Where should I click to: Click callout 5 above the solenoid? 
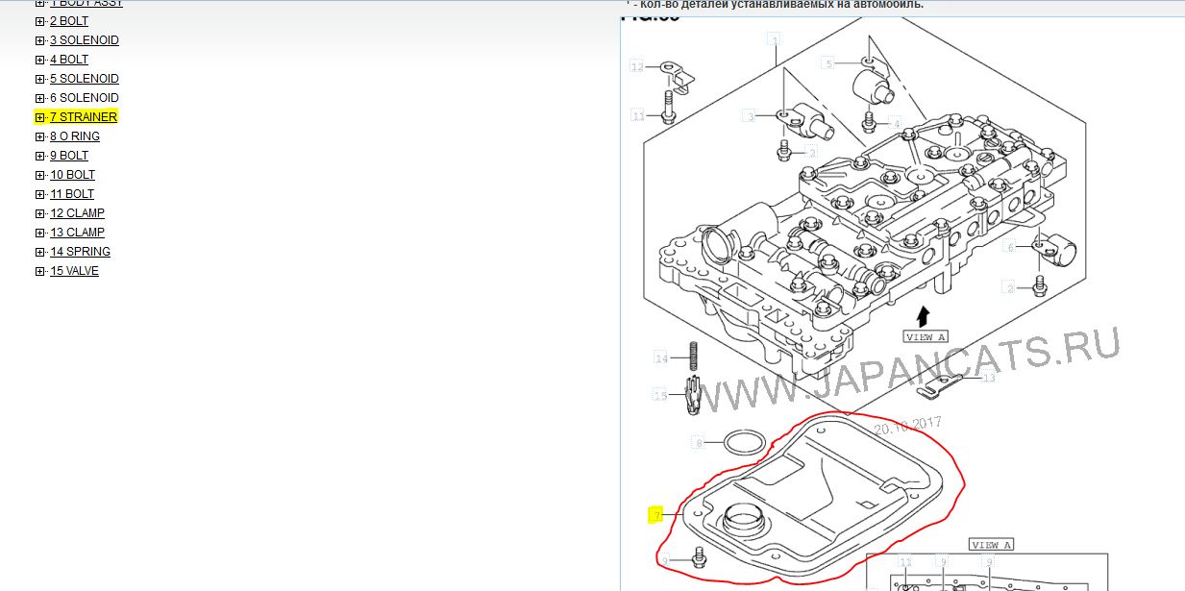pyautogui.click(x=828, y=63)
